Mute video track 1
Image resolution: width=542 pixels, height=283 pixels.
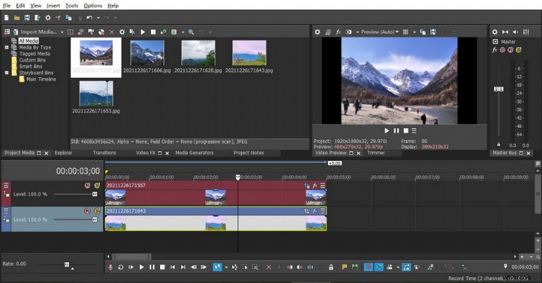(x=87, y=186)
